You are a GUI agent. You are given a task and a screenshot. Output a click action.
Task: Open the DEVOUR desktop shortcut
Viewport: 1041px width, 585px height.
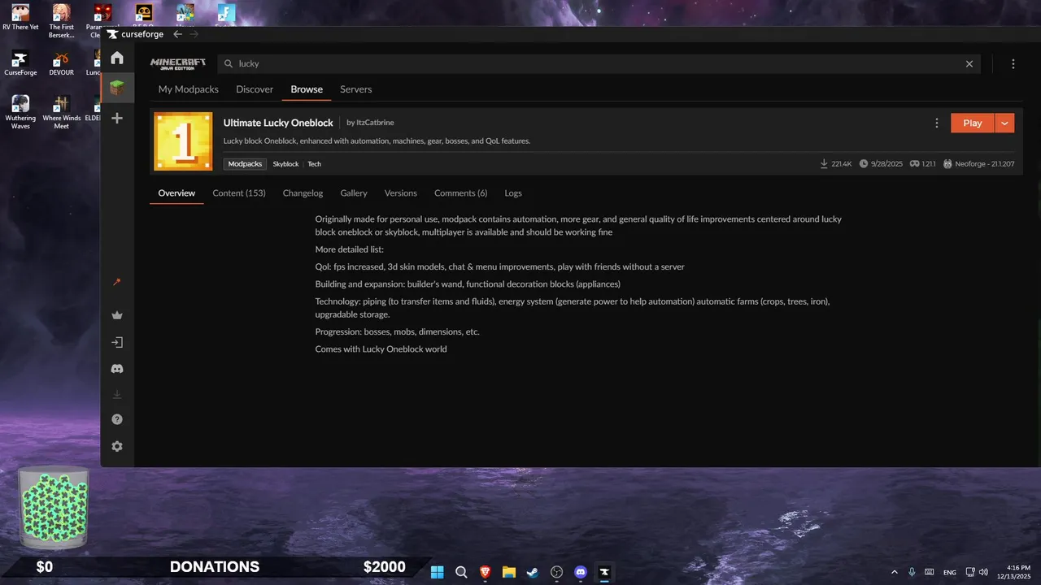[62, 63]
